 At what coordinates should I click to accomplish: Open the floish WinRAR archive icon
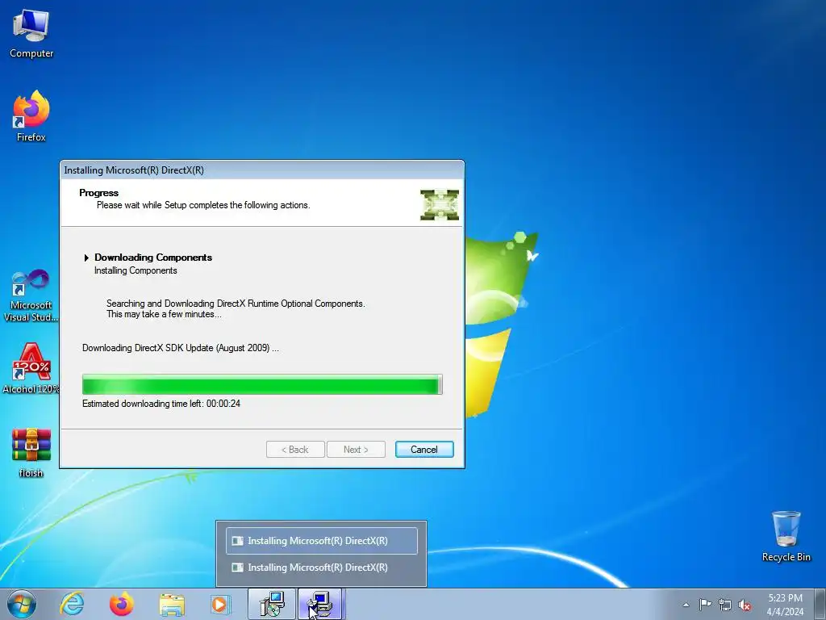click(31, 452)
